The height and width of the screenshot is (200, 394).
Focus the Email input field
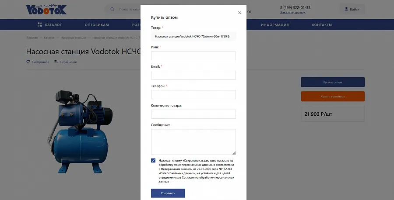coord(193,75)
